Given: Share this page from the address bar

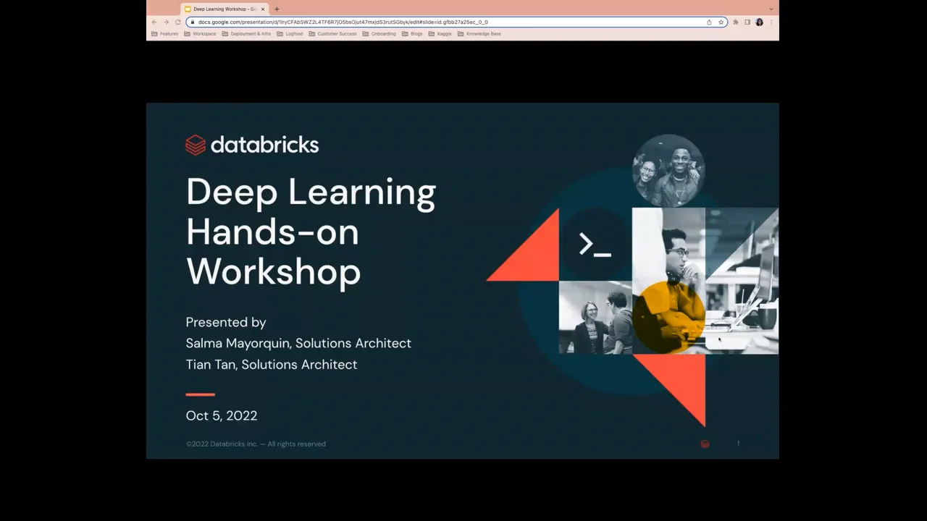Looking at the screenshot, I should tap(709, 22).
